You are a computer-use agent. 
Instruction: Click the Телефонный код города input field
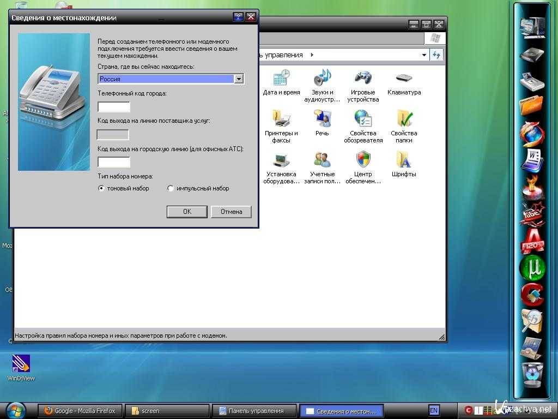point(114,107)
